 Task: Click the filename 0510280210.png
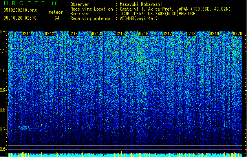click(20, 10)
